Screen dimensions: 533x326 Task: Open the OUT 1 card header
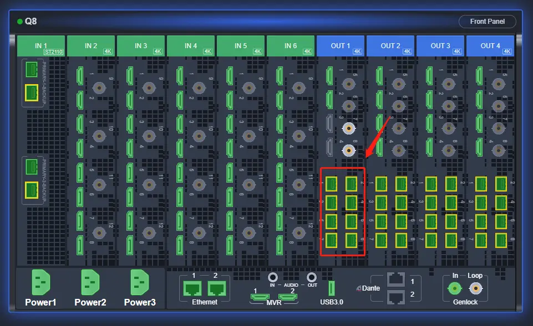[341, 46]
